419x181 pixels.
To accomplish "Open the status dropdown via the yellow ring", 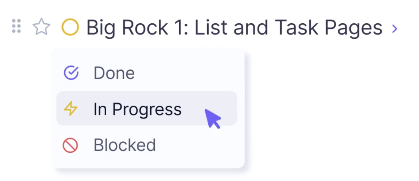I will pyautogui.click(x=70, y=27).
